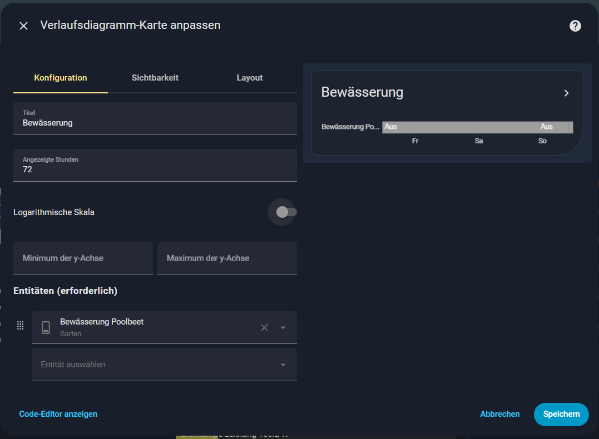Viewport: 599px width, 439px height.
Task: Click the Abbrechen button
Action: point(499,414)
